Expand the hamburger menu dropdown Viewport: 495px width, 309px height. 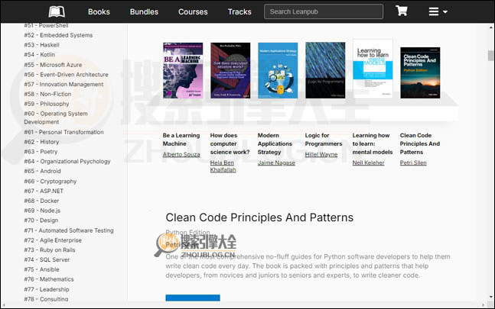pyautogui.click(x=438, y=11)
